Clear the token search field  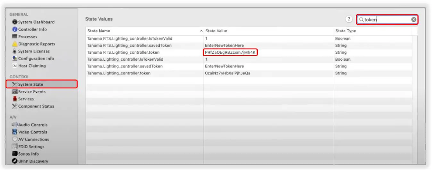point(414,19)
